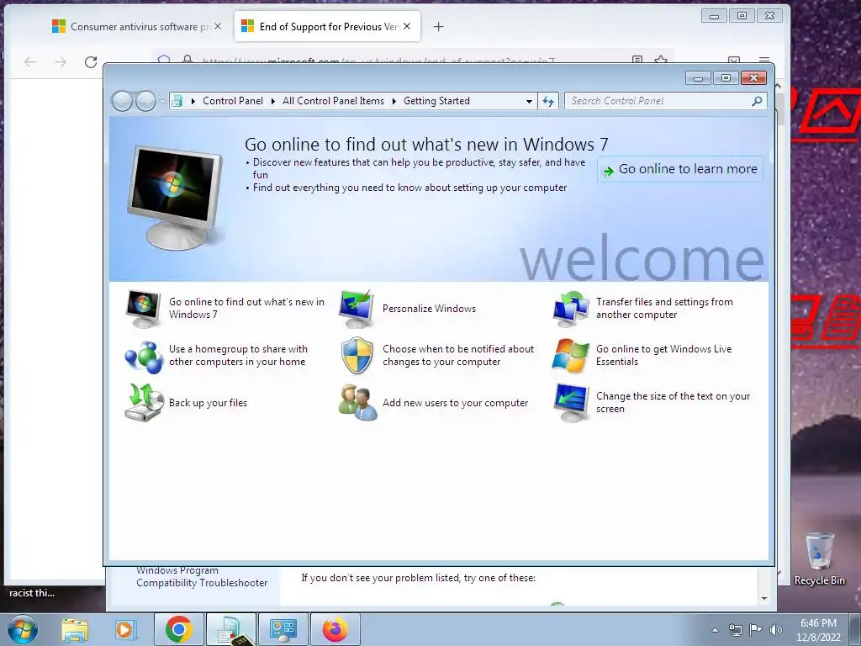Switch to End of Support browser tab
Screen dimensions: 861x646
(327, 26)
